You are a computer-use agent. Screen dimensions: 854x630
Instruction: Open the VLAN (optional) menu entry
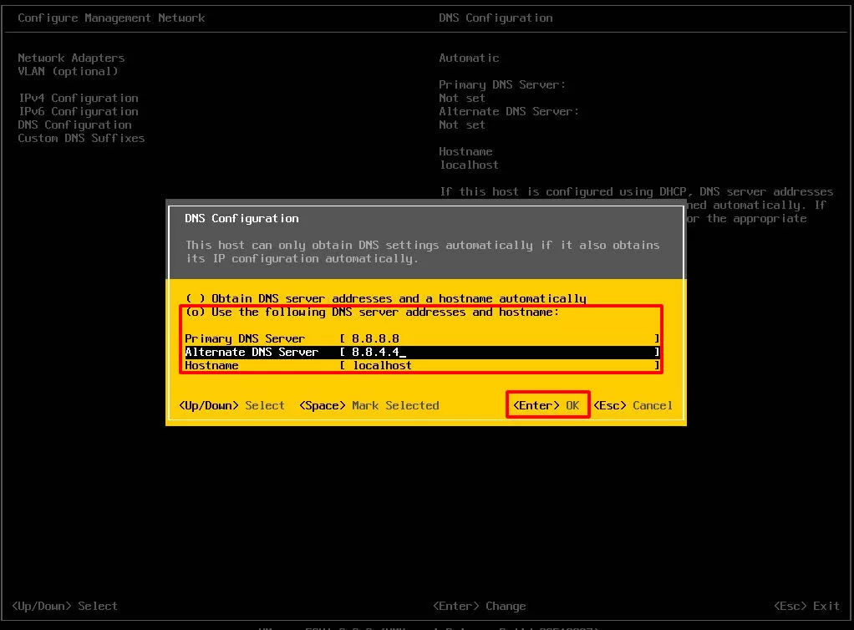click(68, 71)
